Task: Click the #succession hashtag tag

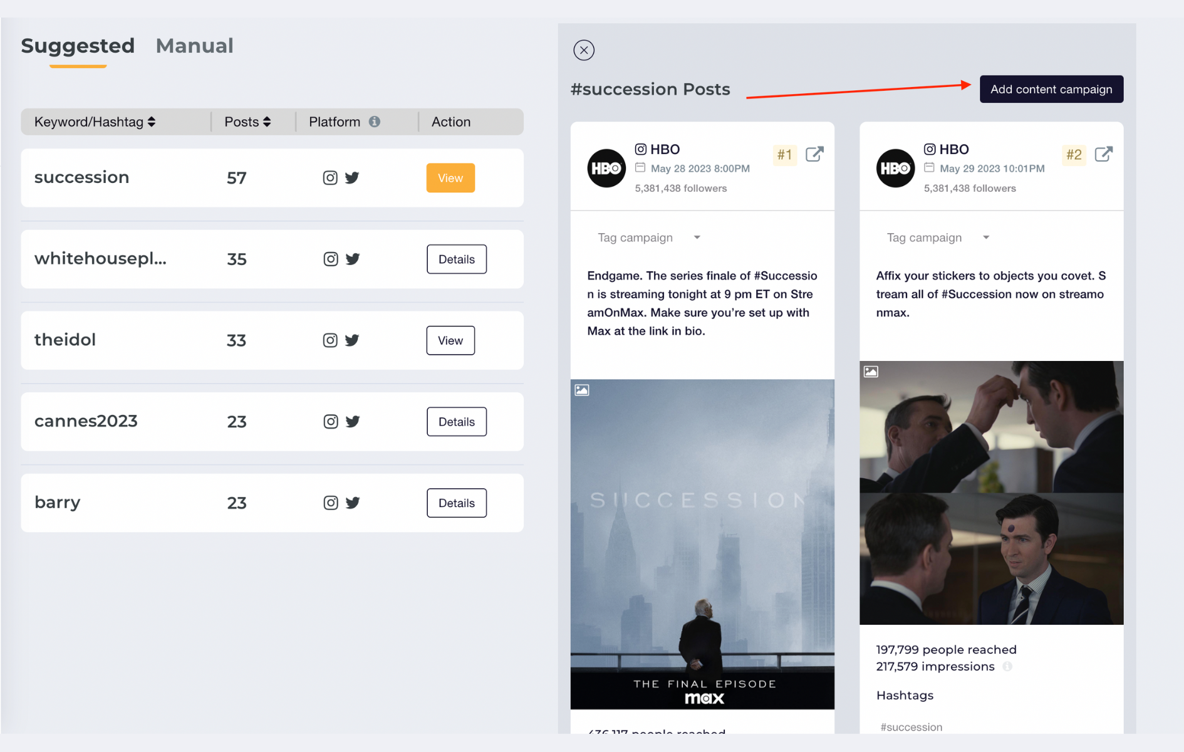Action: pyautogui.click(x=911, y=727)
